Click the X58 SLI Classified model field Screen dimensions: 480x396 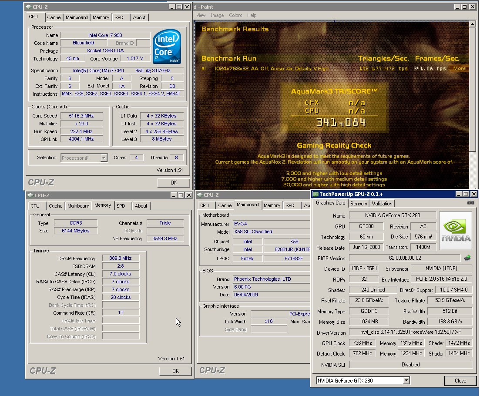click(x=272, y=232)
